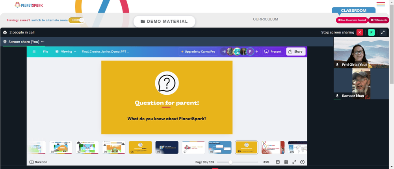The width and height of the screenshot is (394, 169).
Task: Click the Canva document title
Action: coord(105,51)
